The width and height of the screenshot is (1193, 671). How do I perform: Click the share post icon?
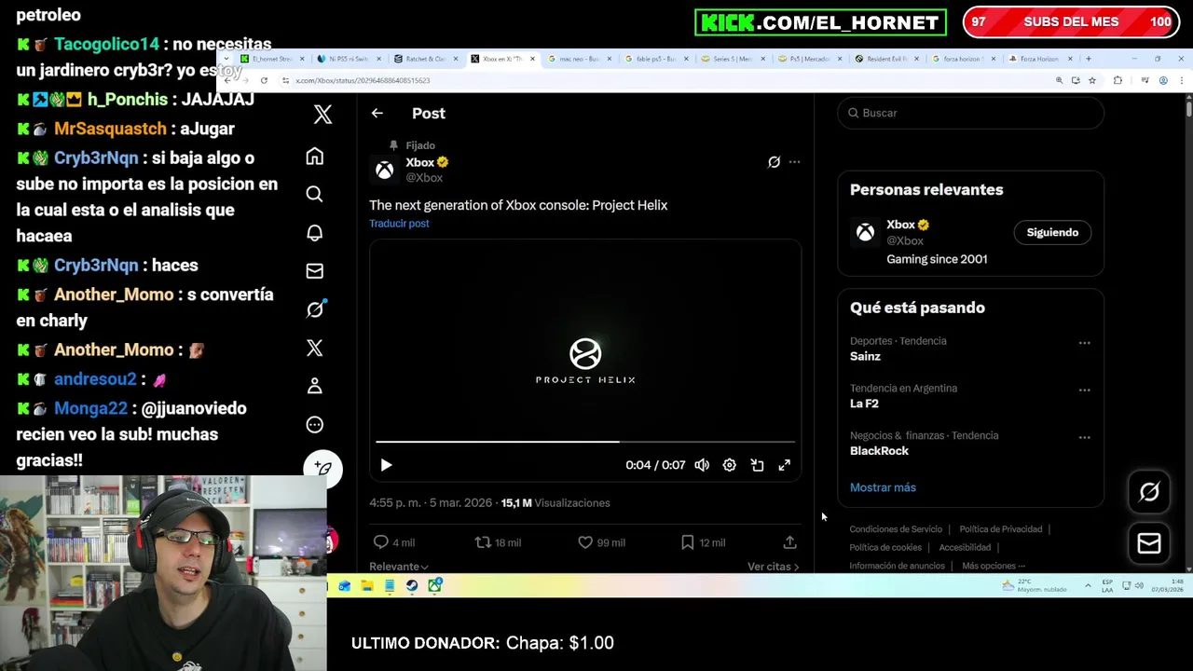pyautogui.click(x=789, y=542)
